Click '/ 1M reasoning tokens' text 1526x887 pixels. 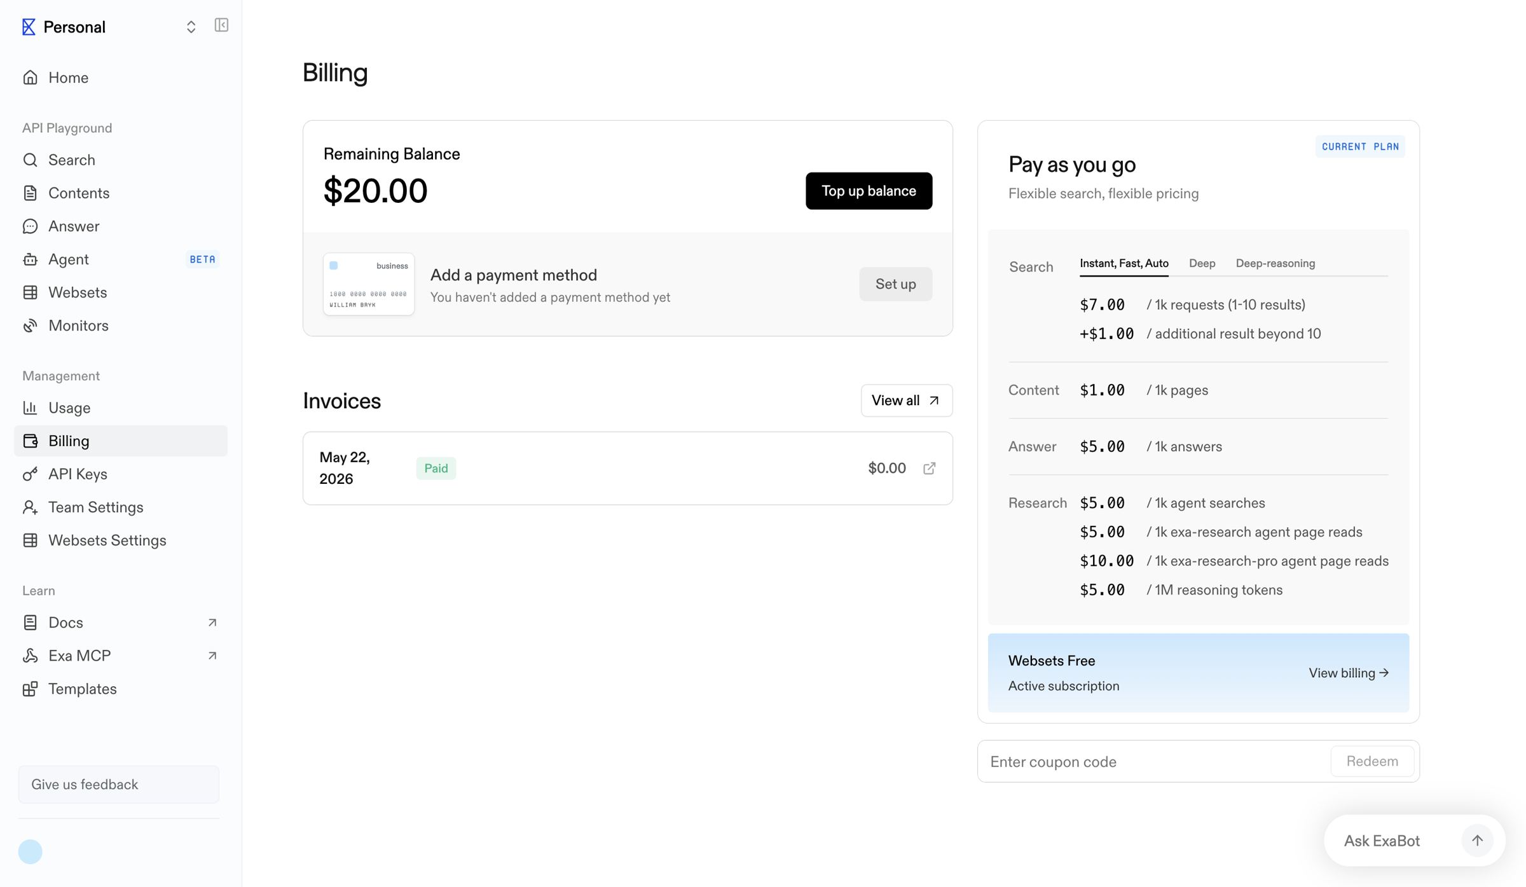click(x=1214, y=590)
